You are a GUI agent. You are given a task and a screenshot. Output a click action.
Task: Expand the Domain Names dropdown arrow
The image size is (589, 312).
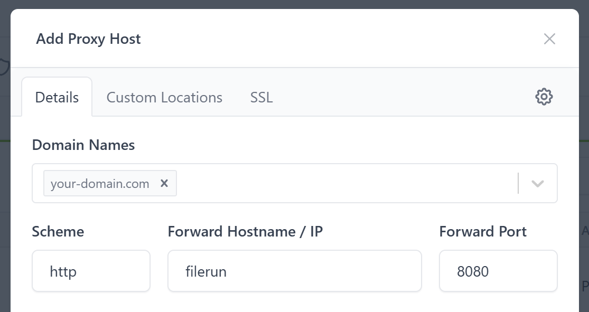(537, 184)
